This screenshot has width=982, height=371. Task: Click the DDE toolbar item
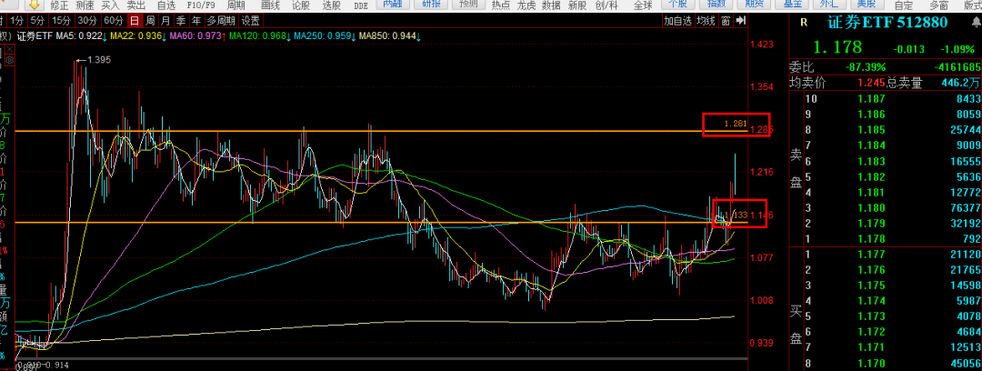pyautogui.click(x=361, y=5)
